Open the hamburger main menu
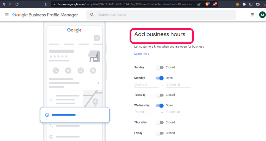 click(6, 15)
